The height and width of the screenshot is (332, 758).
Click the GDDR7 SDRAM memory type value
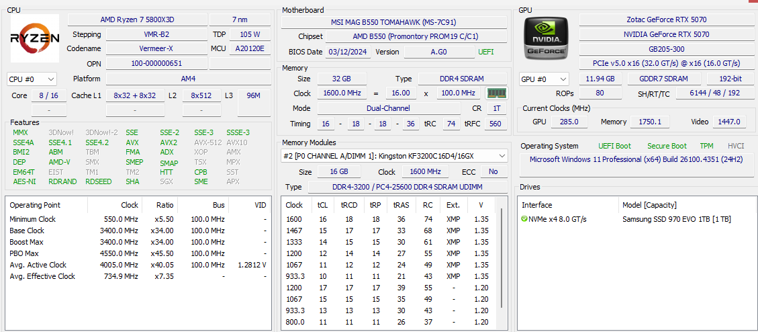coord(664,79)
